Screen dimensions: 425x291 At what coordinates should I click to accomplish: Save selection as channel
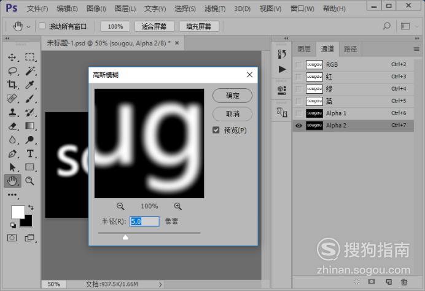pos(372,282)
